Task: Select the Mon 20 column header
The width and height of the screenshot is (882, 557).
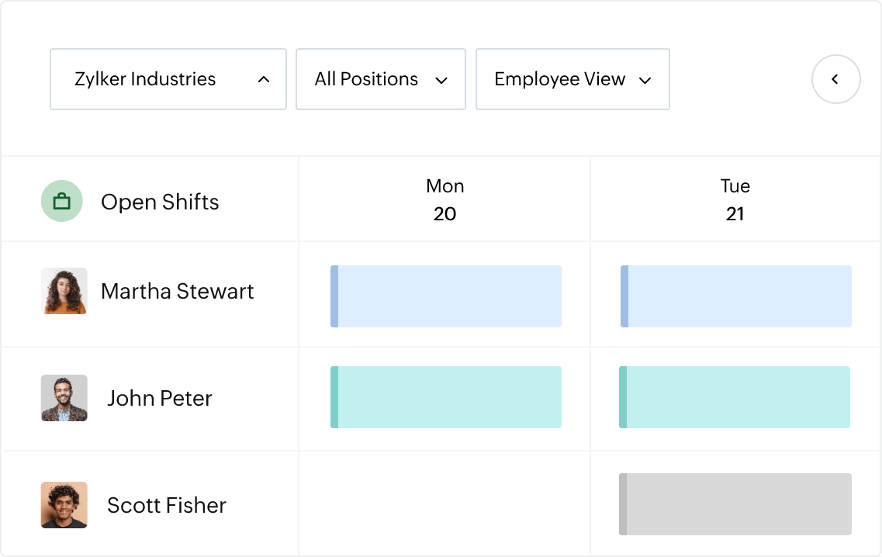Action: pyautogui.click(x=444, y=199)
